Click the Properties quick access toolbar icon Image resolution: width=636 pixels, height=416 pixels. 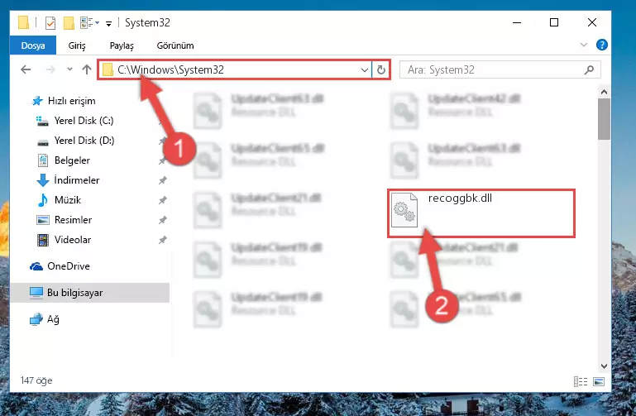pyautogui.click(x=50, y=23)
